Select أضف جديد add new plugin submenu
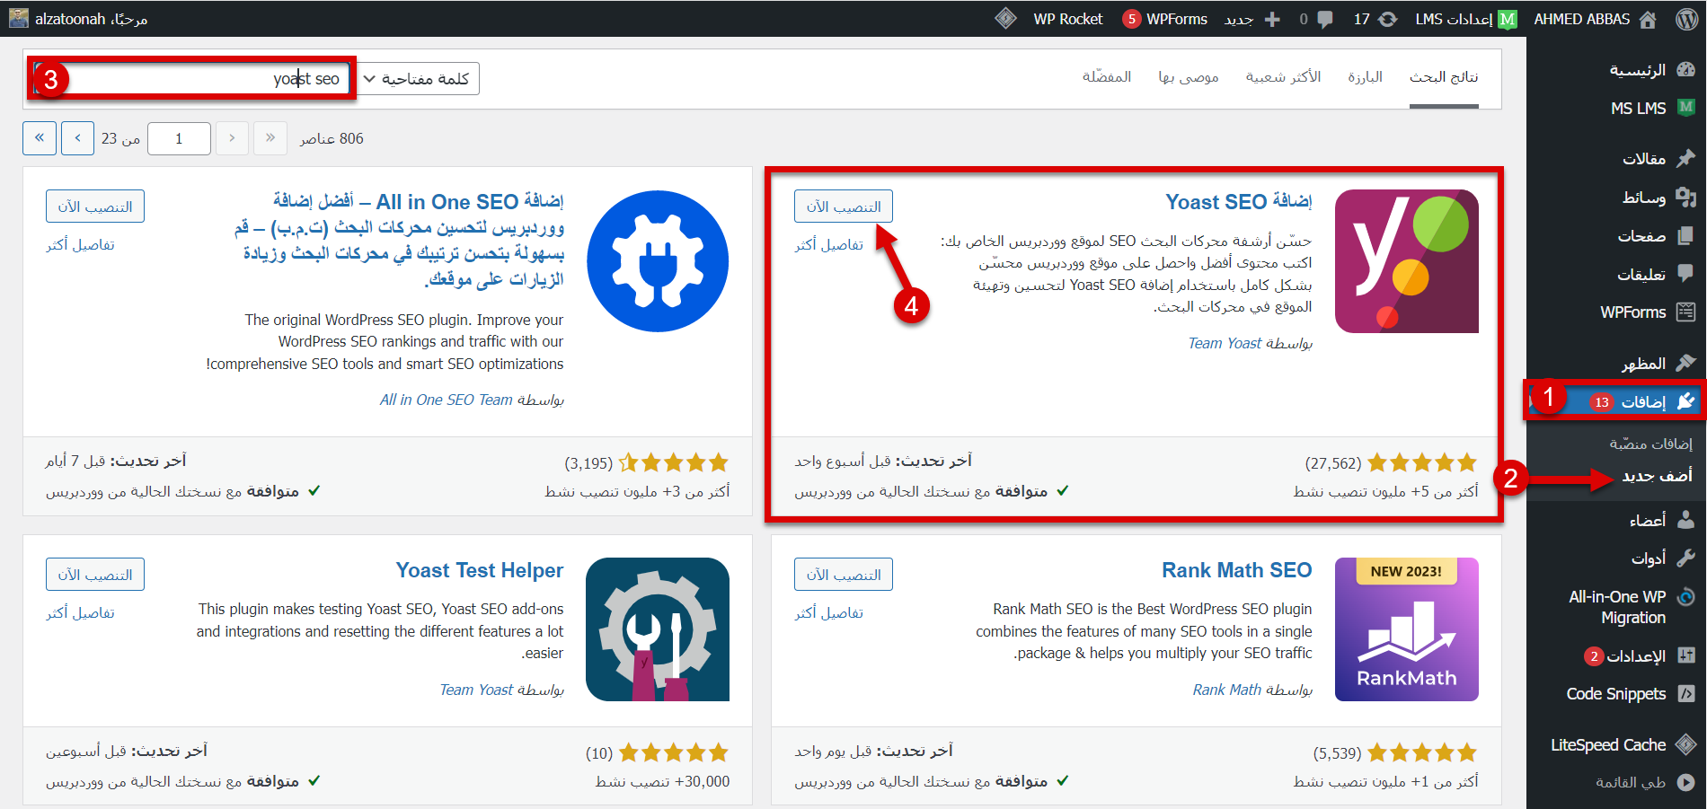The width and height of the screenshot is (1707, 809). tap(1657, 475)
